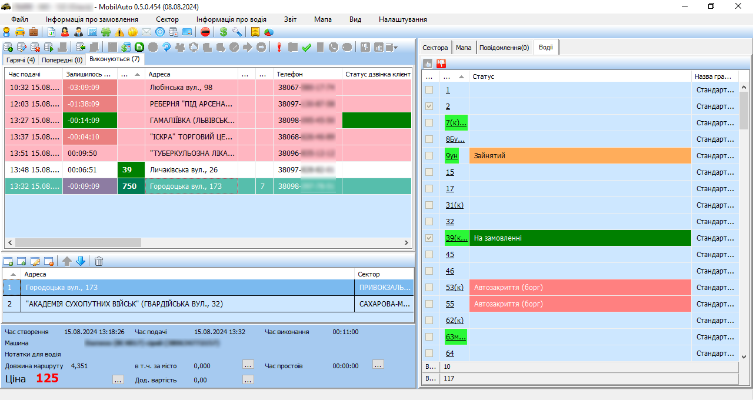Viewport: 753px width, 400px height.
Task: Click the green checkmark toolbar icon
Action: 306,48
